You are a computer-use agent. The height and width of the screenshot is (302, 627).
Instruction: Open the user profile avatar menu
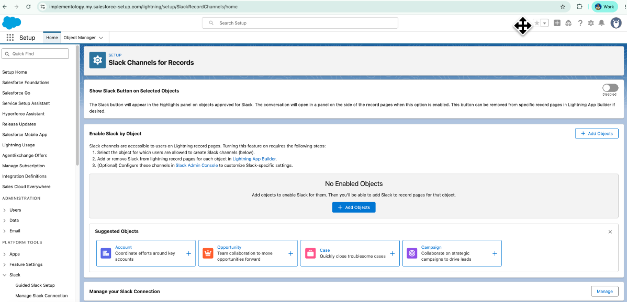tap(616, 23)
